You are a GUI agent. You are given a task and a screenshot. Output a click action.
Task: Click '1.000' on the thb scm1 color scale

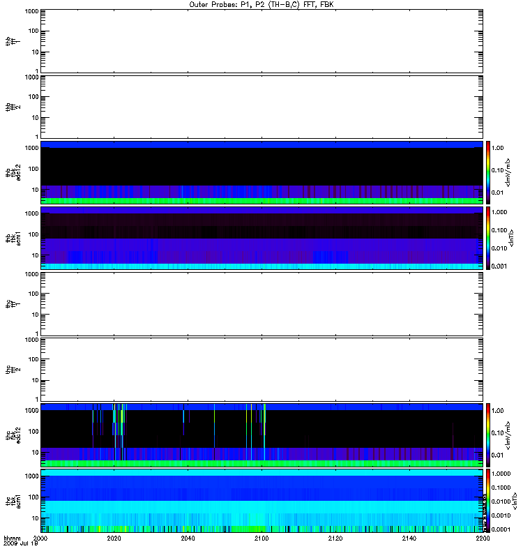[x=499, y=212]
